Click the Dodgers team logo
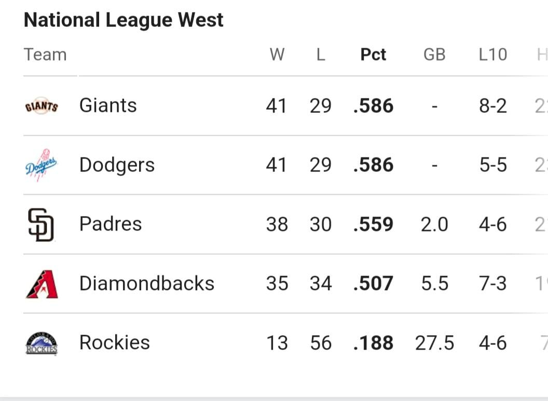The height and width of the screenshot is (401, 548). click(41, 165)
